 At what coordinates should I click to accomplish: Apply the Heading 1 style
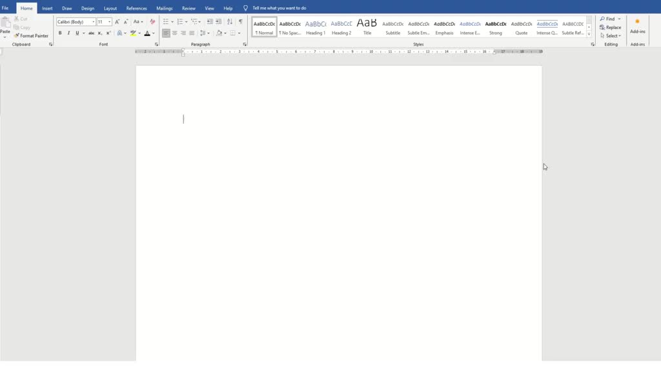(315, 27)
